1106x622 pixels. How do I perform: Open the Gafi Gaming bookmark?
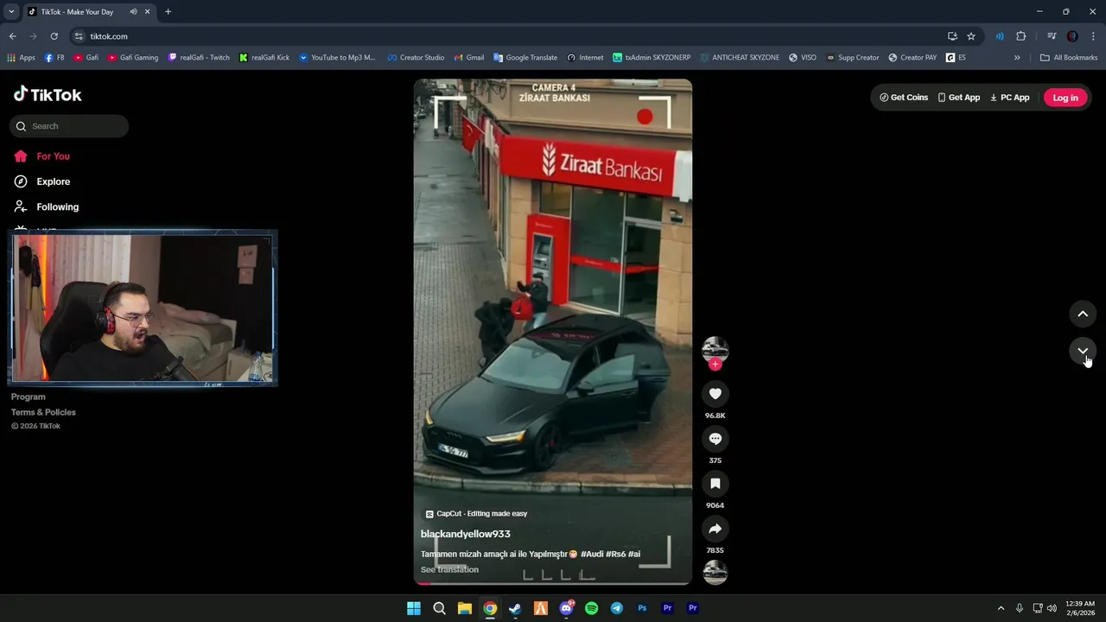(x=133, y=58)
